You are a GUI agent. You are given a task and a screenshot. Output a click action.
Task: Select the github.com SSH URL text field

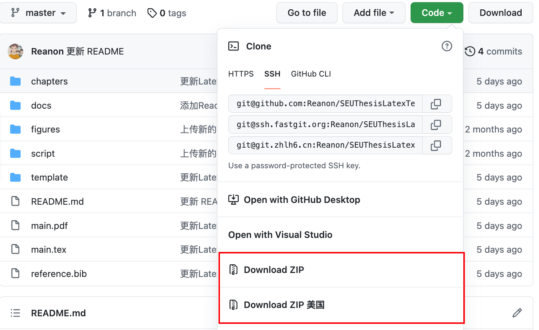click(x=325, y=104)
